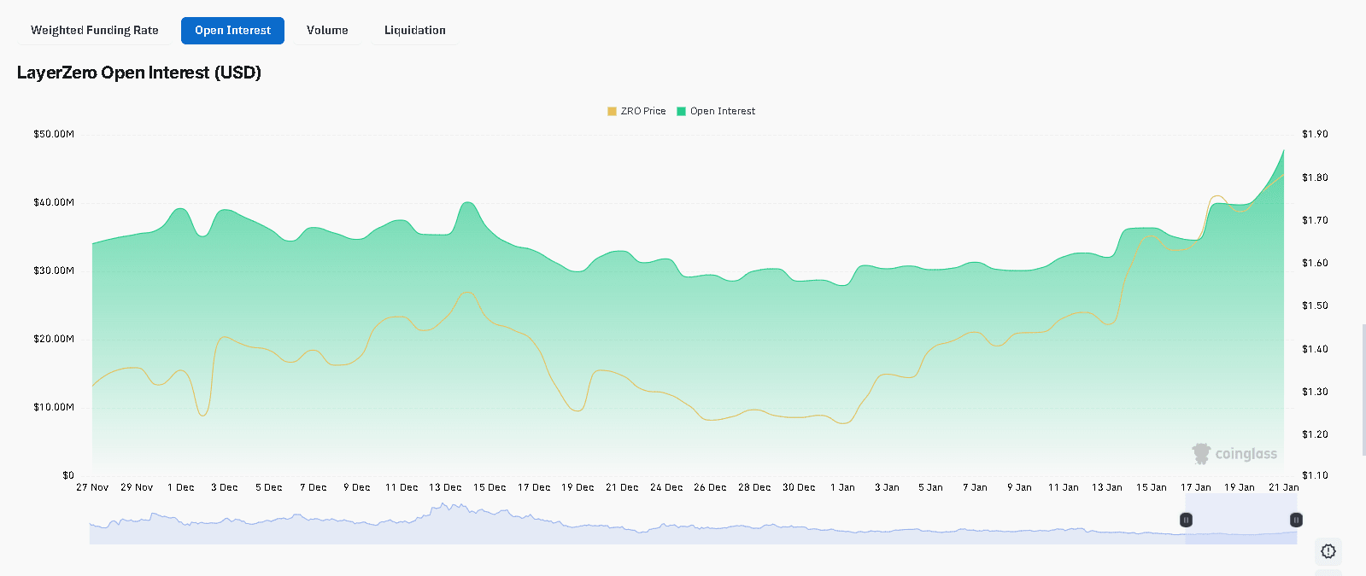1366x576 pixels.
Task: Click the 1 Jan x-axis date label
Action: click(x=842, y=487)
